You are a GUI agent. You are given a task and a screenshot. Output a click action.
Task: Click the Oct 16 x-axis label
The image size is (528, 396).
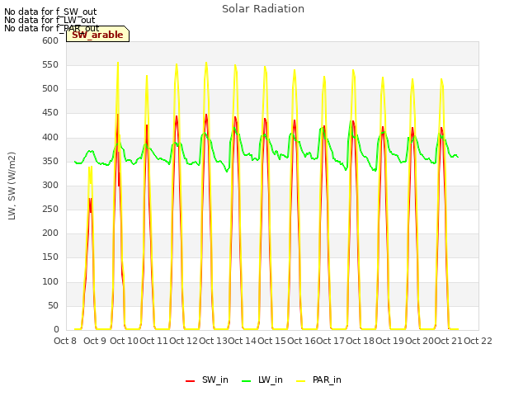(x=301, y=341)
